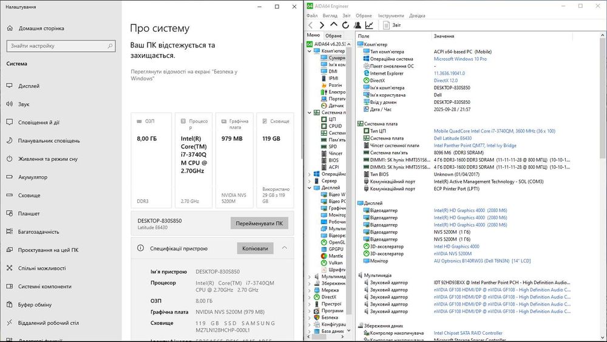Click AIDA64 Up level arrow icon
Screen dimensions: 607x342
coord(334,25)
